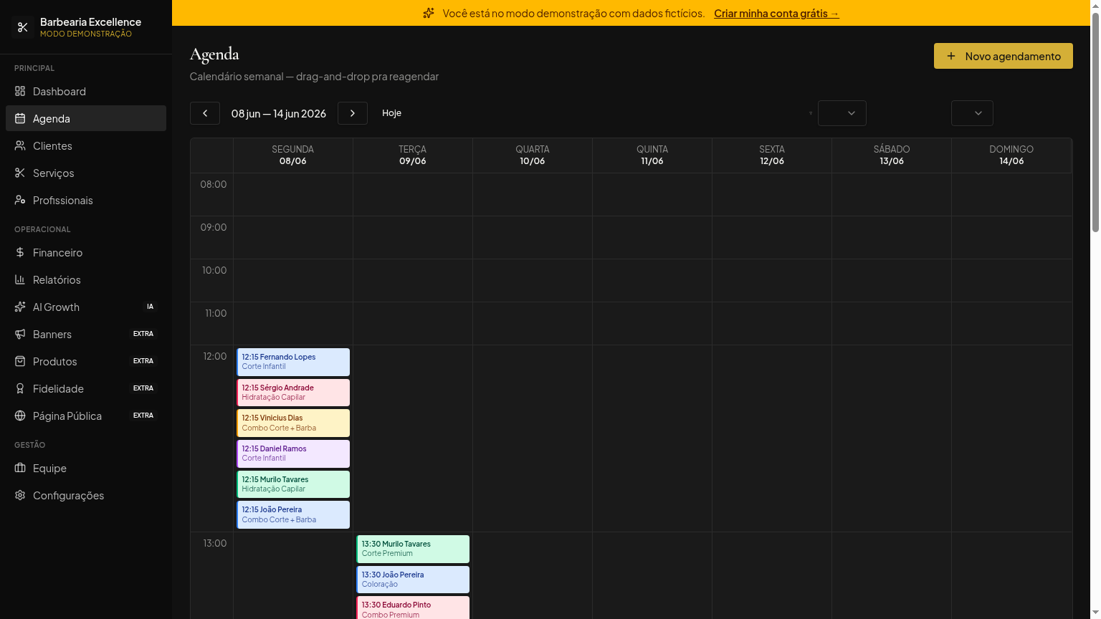1101x619 pixels.
Task: Click the date range 08 jun — 14 jun 2026
Action: pos(279,113)
